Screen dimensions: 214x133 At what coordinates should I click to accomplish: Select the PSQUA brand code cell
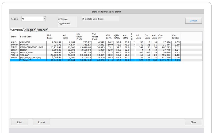pos(14,52)
